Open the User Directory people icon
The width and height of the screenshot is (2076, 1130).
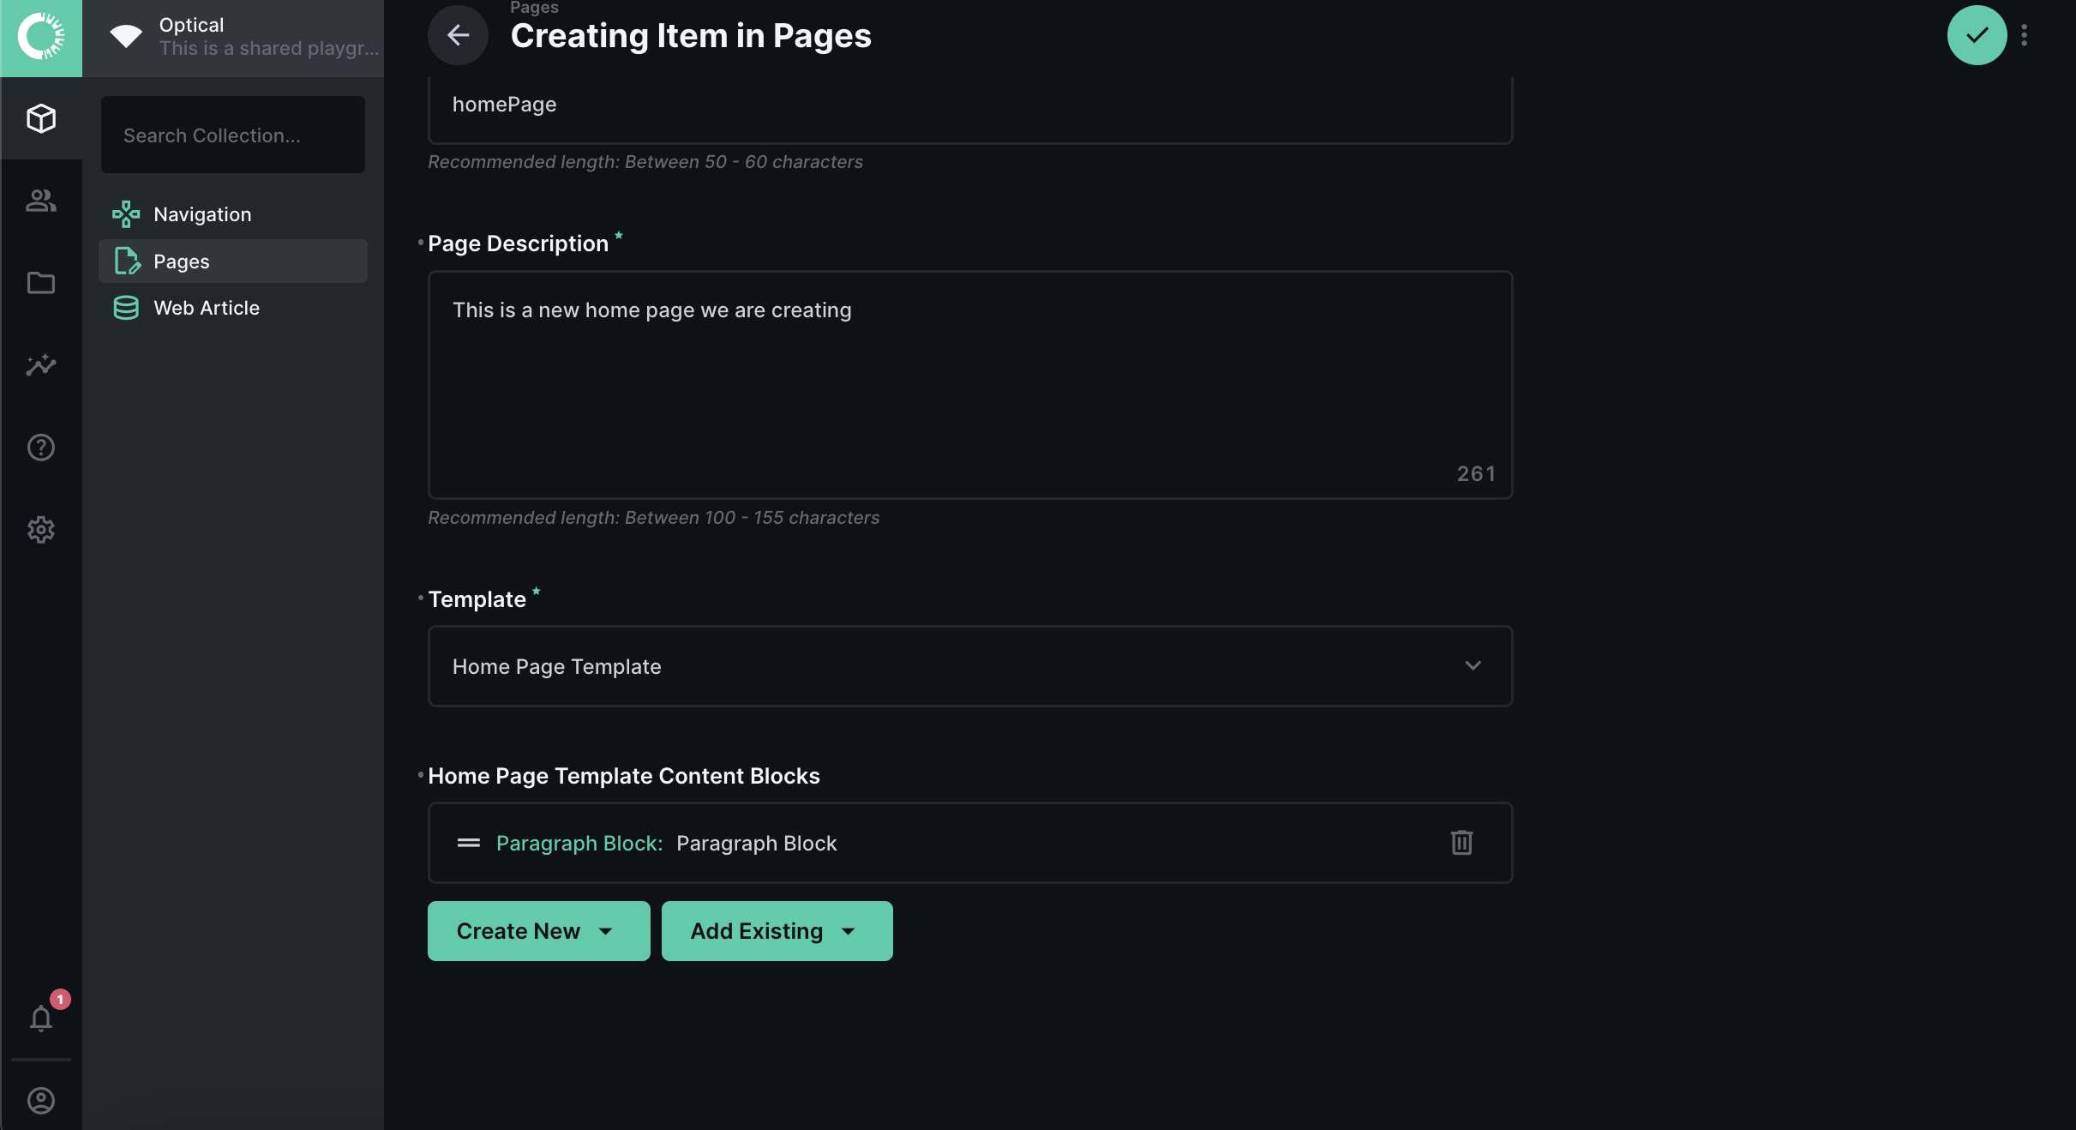point(41,201)
